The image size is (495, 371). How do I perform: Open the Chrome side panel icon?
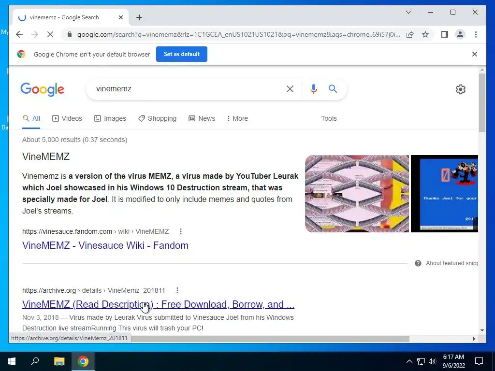pos(445,34)
